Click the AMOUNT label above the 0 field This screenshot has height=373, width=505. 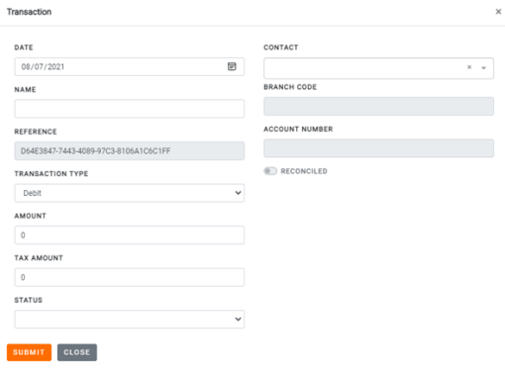(31, 216)
